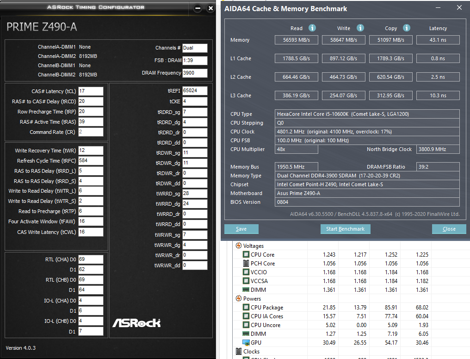Click the Clocks chip icon
Image resolution: width=470 pixels, height=359 pixels.
(x=239, y=351)
